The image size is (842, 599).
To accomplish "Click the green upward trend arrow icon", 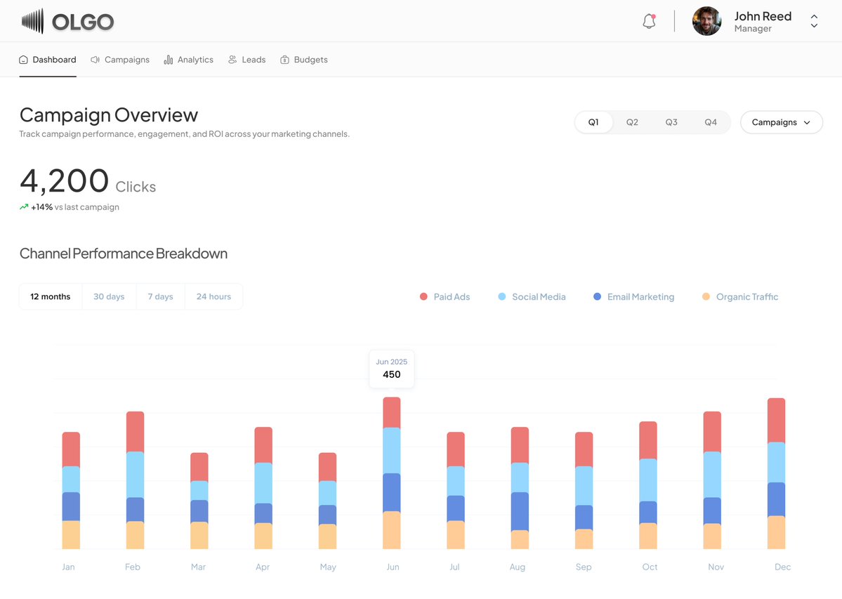I will point(23,206).
